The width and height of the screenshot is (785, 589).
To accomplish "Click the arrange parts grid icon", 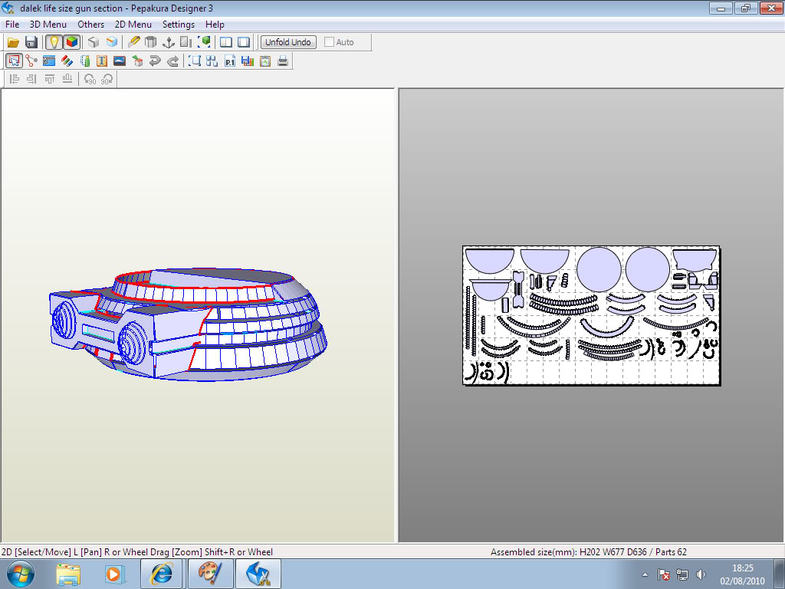I will coord(212,61).
